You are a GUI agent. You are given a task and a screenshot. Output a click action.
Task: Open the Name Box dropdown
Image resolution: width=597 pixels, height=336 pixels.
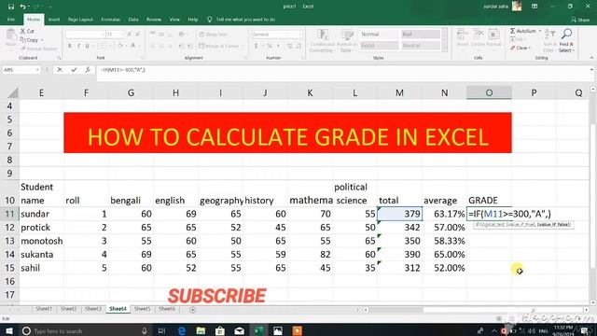coord(37,70)
